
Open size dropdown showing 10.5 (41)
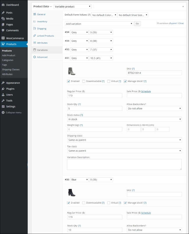click(101, 58)
